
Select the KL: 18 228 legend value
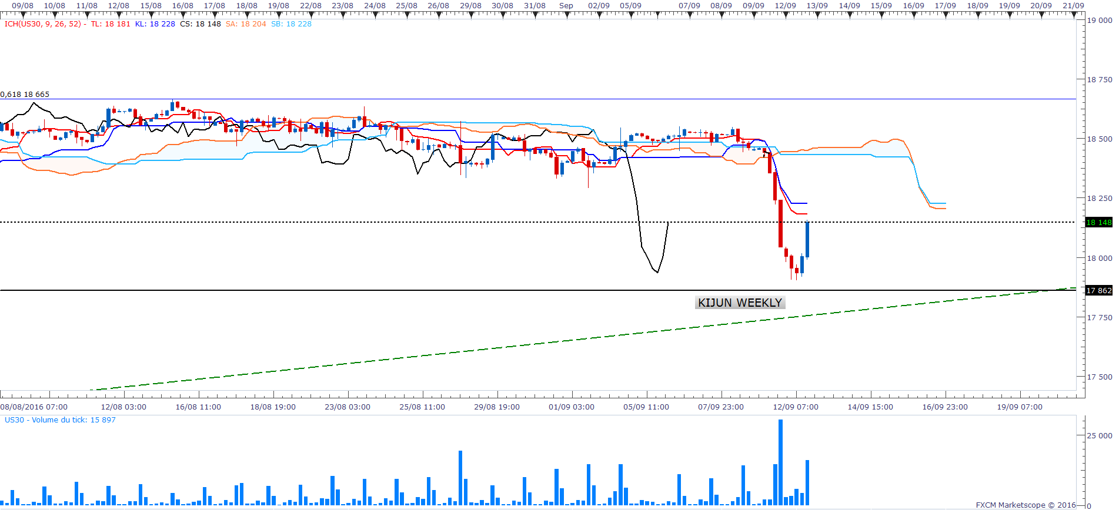coord(155,24)
